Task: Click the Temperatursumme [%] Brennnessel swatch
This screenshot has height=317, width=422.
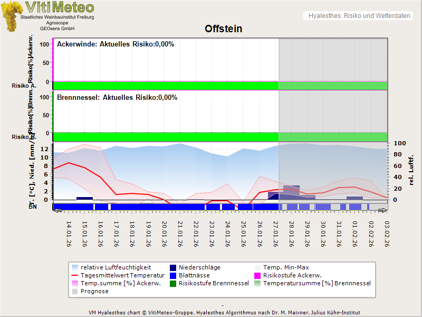Action: coord(258,283)
